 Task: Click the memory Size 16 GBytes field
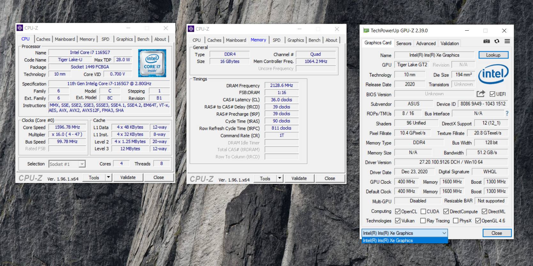tap(230, 61)
